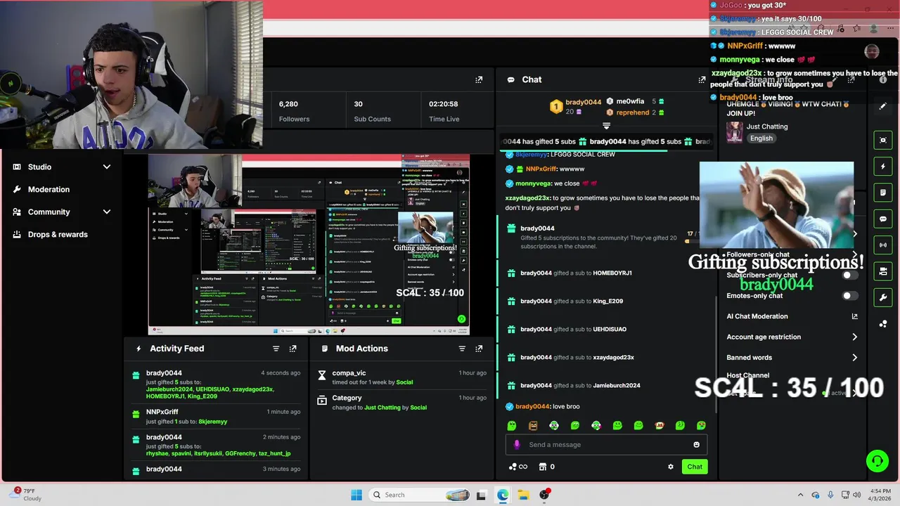Click the shop icon showing 0
The height and width of the screenshot is (506, 900).
(x=546, y=467)
